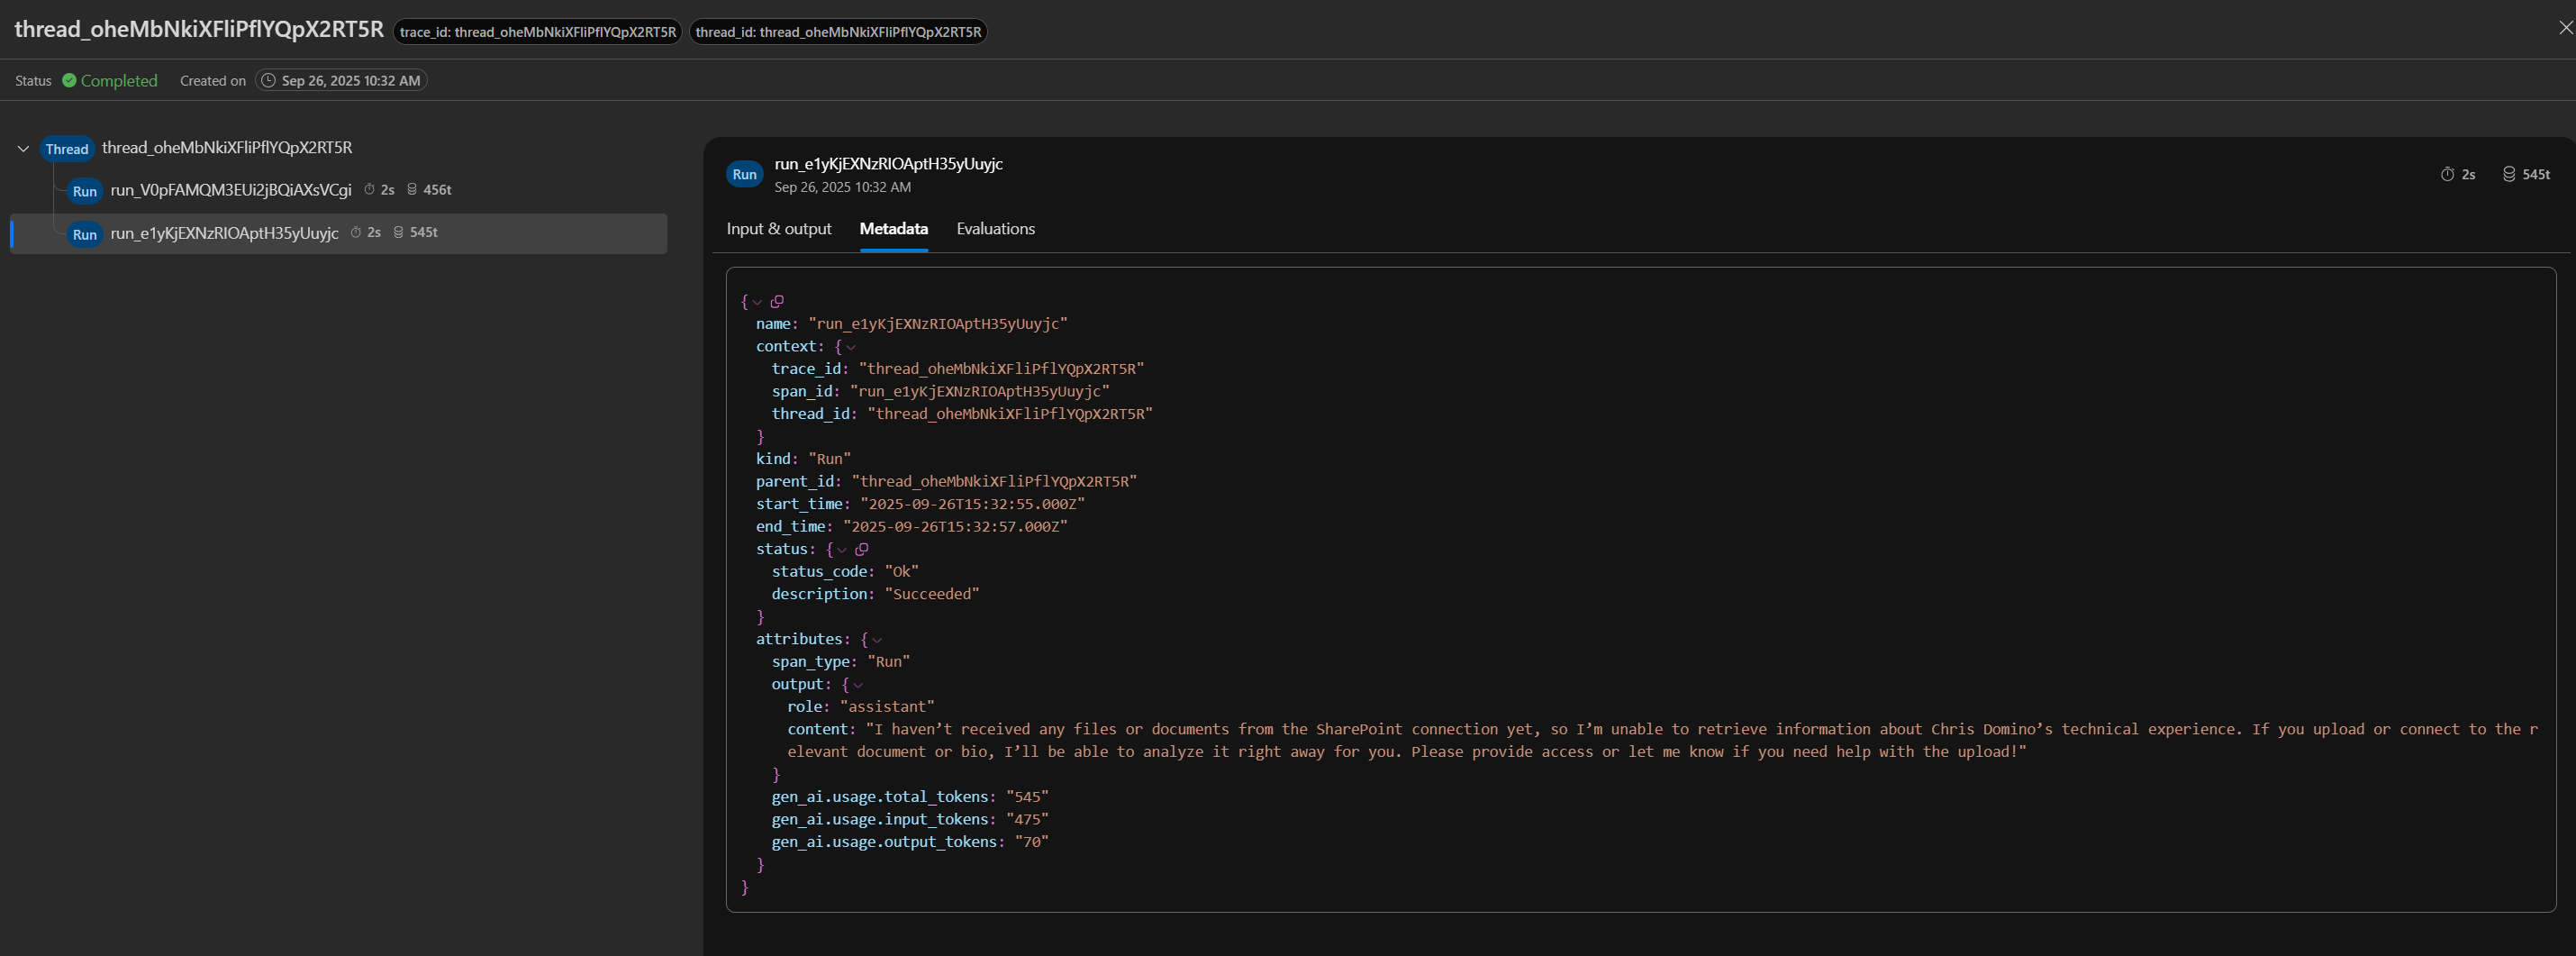Click Run badge of run_V0pFAMQM3EUi2jBQiAXsVCgi
The width and height of the screenshot is (2576, 956).
[x=85, y=191]
